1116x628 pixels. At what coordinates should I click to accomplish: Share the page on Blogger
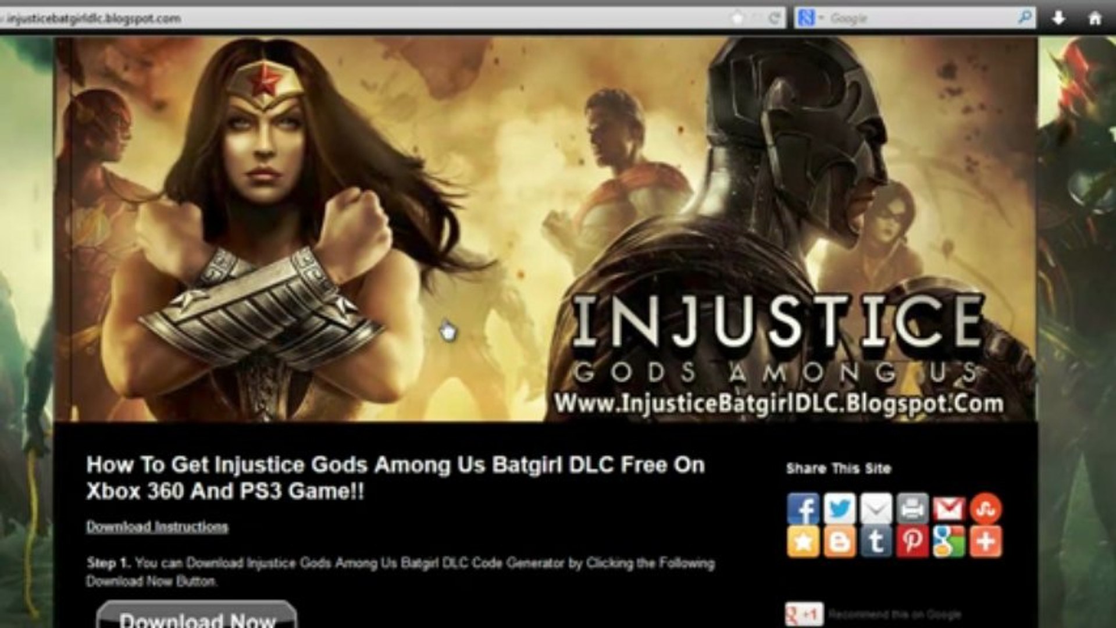click(839, 542)
